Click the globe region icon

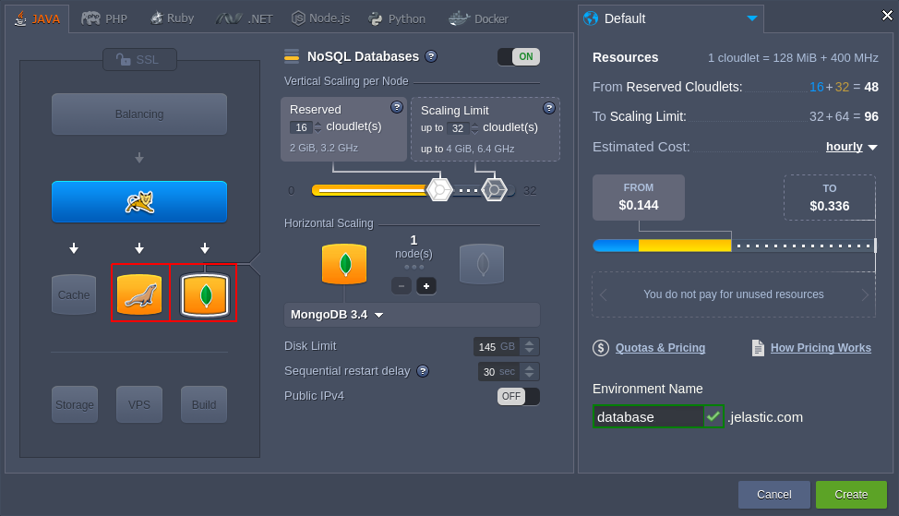pos(591,18)
